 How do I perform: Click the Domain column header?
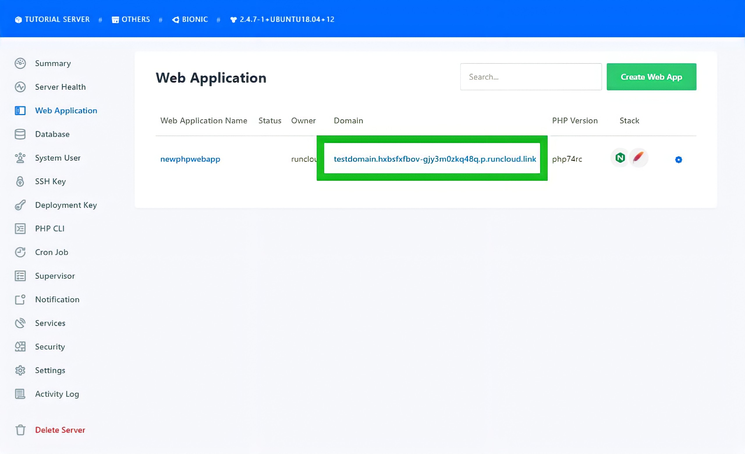348,120
